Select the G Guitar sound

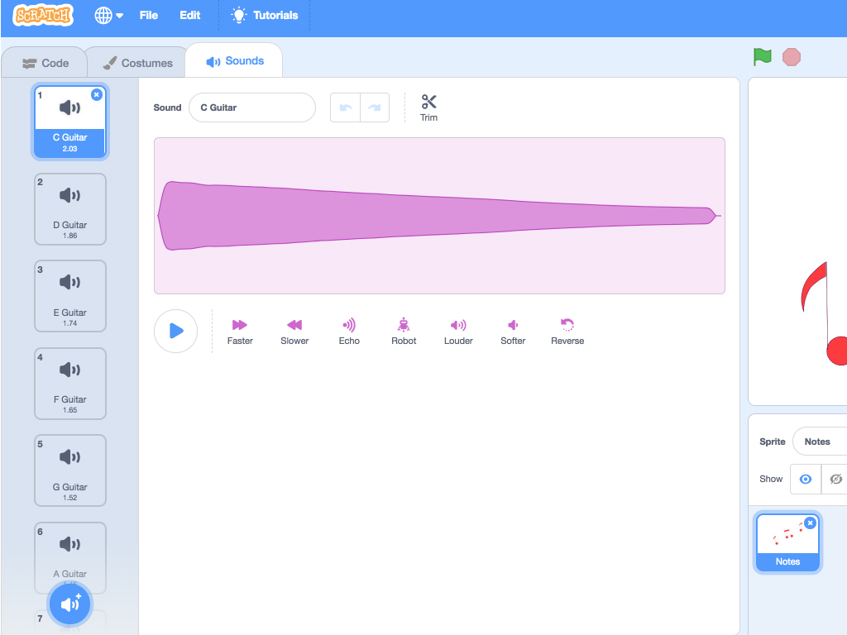pos(69,470)
